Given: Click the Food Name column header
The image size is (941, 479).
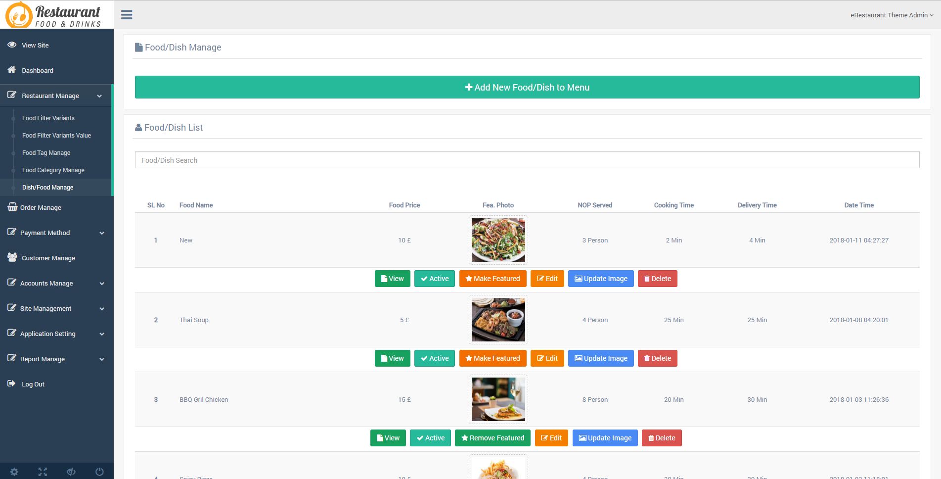Looking at the screenshot, I should coord(196,205).
